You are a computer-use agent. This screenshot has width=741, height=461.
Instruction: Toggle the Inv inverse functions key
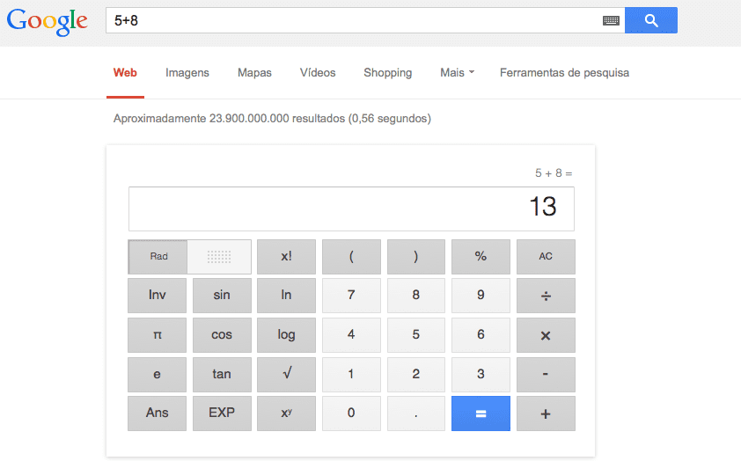pos(157,296)
